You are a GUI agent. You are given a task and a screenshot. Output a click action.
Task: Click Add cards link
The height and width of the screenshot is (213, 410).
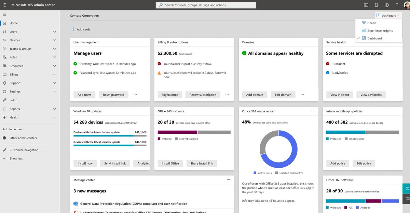(x=81, y=29)
